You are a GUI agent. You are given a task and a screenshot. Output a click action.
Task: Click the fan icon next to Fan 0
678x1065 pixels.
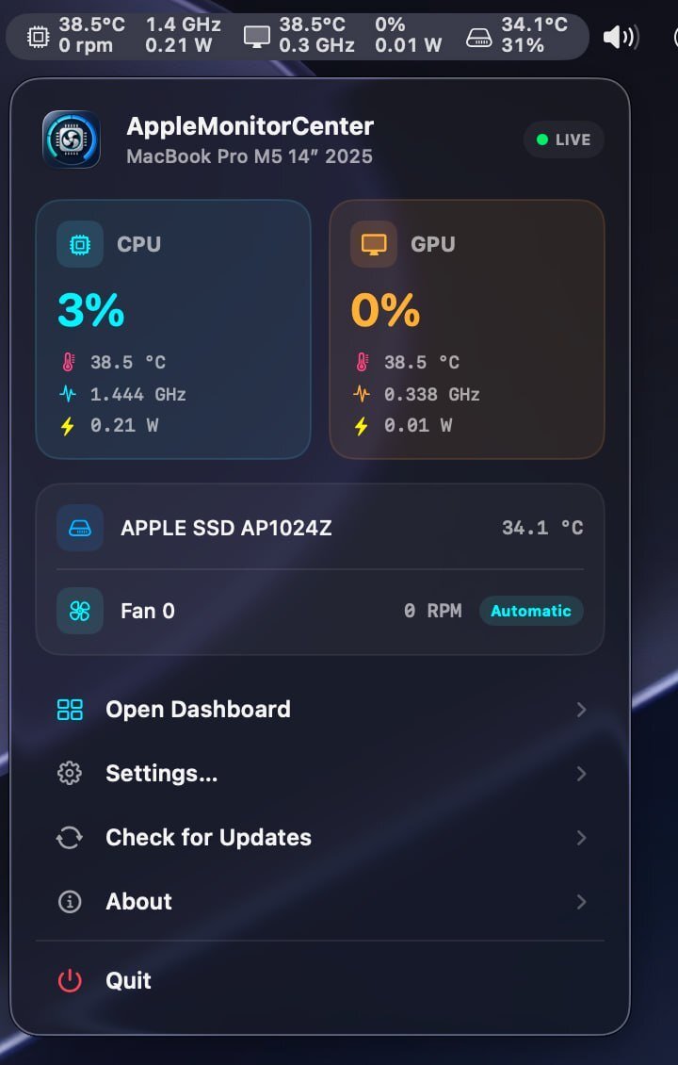click(x=80, y=612)
